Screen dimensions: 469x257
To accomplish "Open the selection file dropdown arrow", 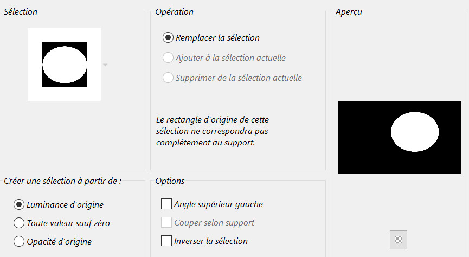I will pyautogui.click(x=105, y=65).
